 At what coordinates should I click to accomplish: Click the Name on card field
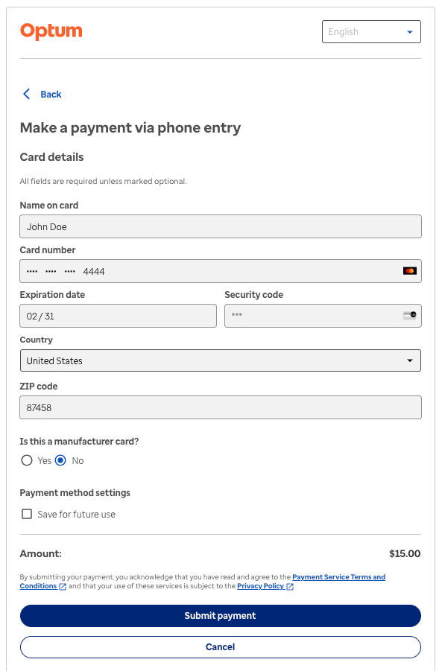(x=221, y=226)
